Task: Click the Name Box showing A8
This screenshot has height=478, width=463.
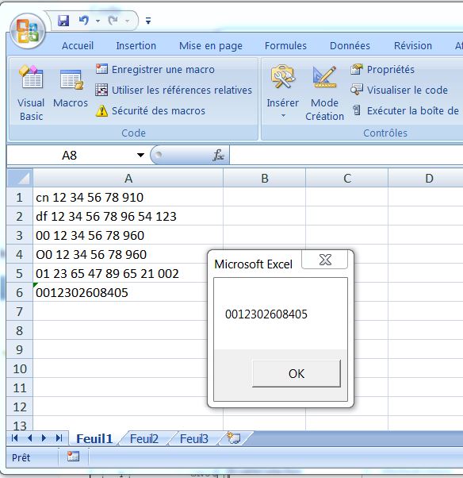Action: point(71,155)
